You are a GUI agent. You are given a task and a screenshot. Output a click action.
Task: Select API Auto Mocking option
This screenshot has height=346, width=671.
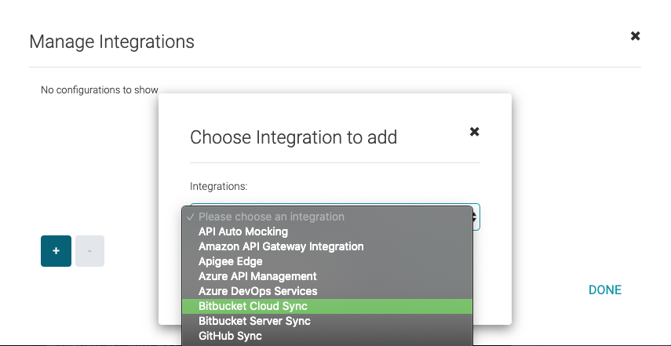pyautogui.click(x=327, y=231)
